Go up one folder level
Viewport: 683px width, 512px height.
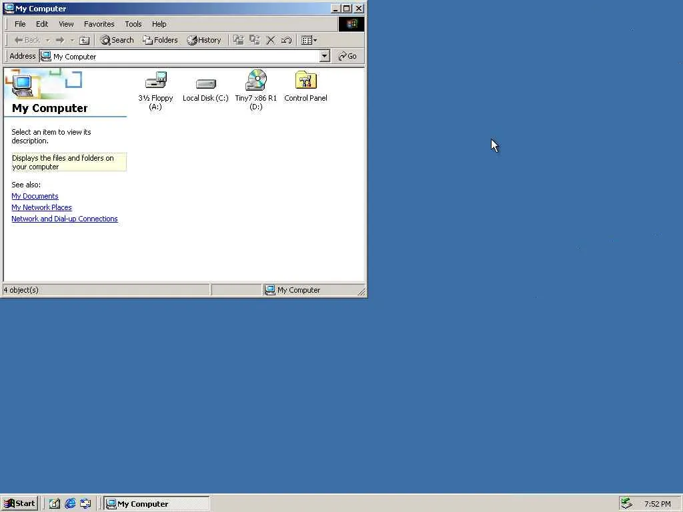85,40
